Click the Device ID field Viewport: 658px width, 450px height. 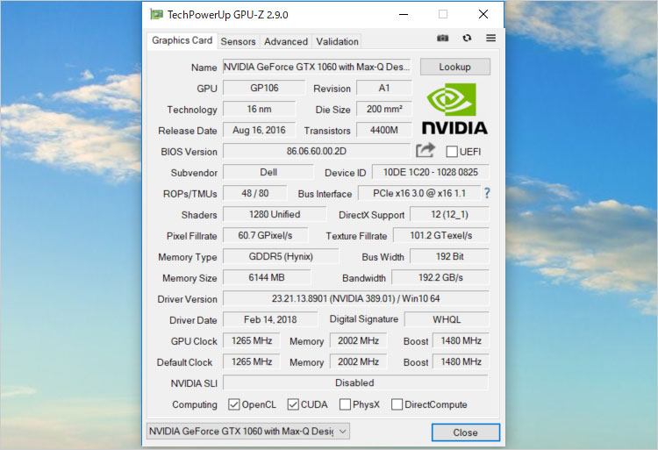pyautogui.click(x=431, y=172)
